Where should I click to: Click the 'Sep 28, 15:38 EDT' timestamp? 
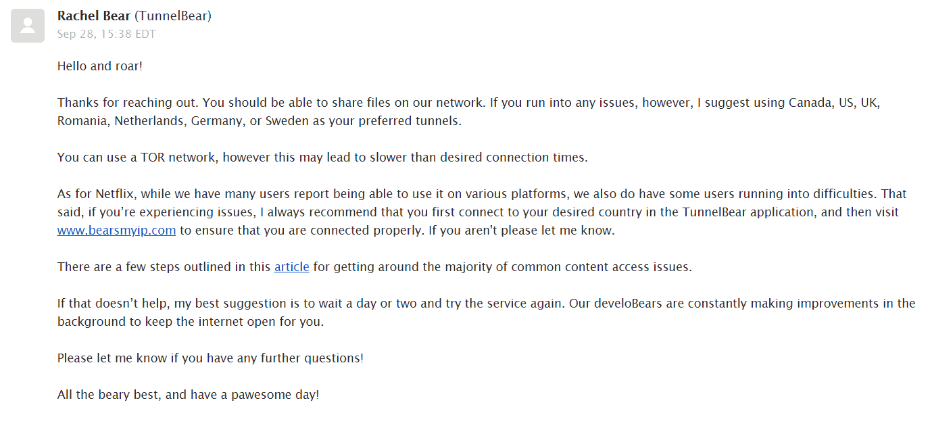click(107, 34)
